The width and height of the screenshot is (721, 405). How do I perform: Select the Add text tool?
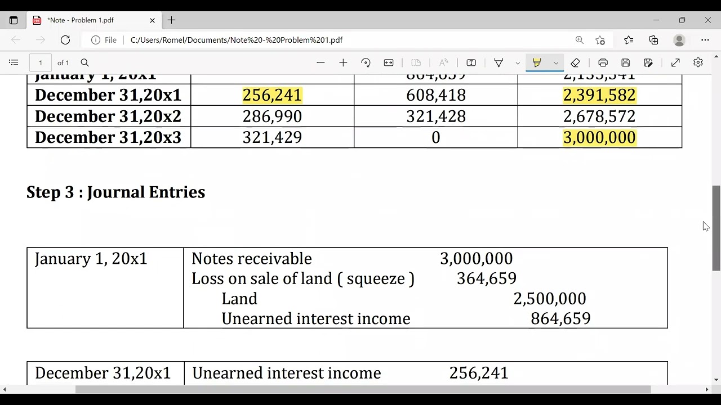click(471, 62)
